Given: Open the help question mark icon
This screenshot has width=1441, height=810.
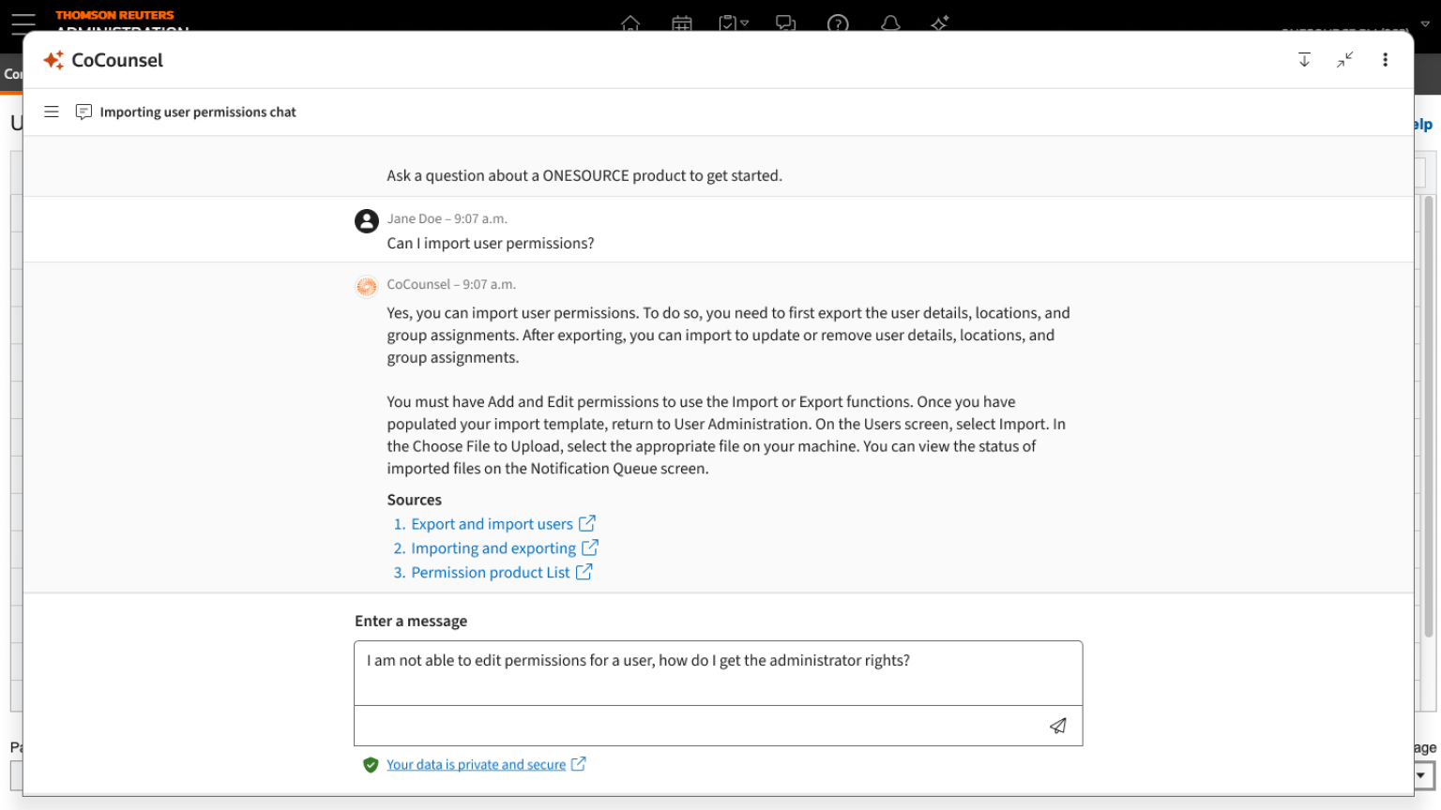Looking at the screenshot, I should pyautogui.click(x=838, y=23).
